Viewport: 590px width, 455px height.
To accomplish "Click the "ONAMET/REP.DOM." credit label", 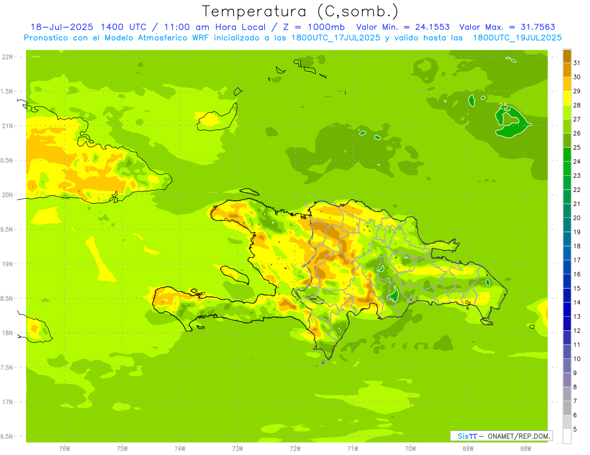I will 518,436.
